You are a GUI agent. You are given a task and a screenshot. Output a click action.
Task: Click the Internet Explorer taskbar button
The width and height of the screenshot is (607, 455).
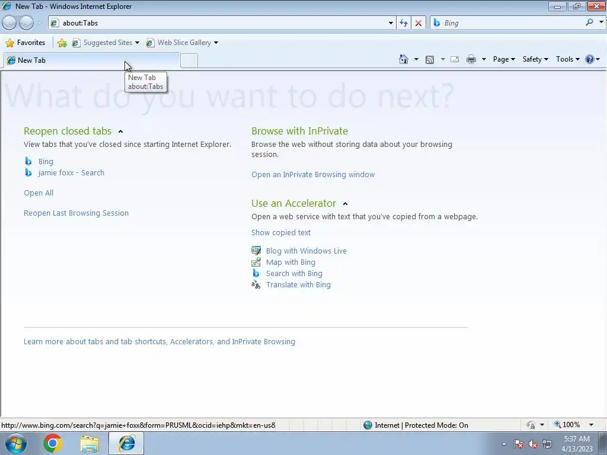[127, 443]
